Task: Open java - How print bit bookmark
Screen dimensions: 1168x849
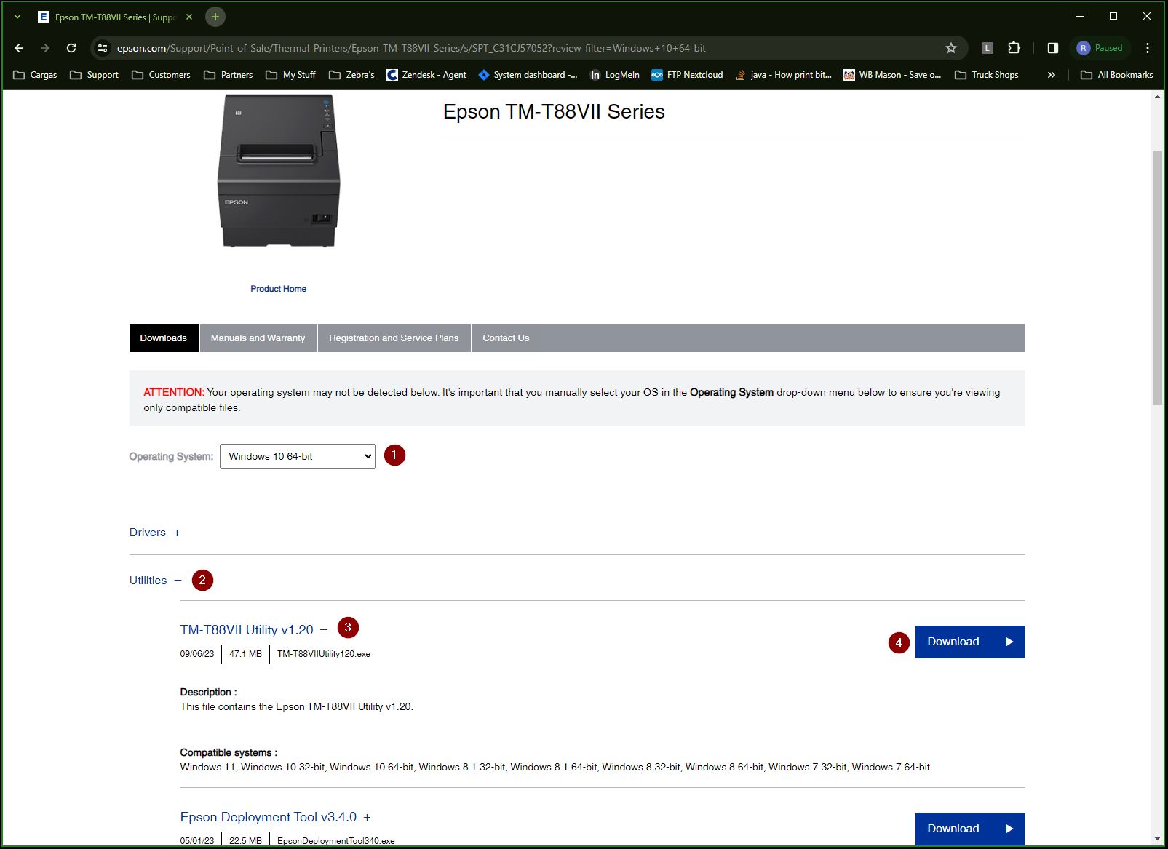Action: coord(783,75)
